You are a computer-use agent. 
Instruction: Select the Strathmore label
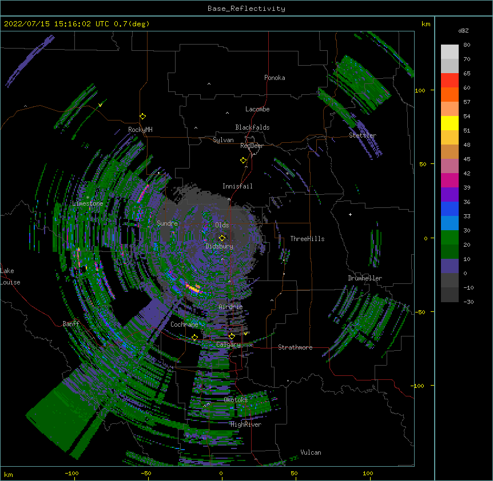[x=295, y=347]
